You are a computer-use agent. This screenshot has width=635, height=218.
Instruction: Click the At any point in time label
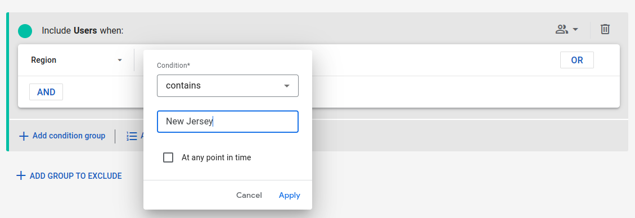(x=216, y=157)
